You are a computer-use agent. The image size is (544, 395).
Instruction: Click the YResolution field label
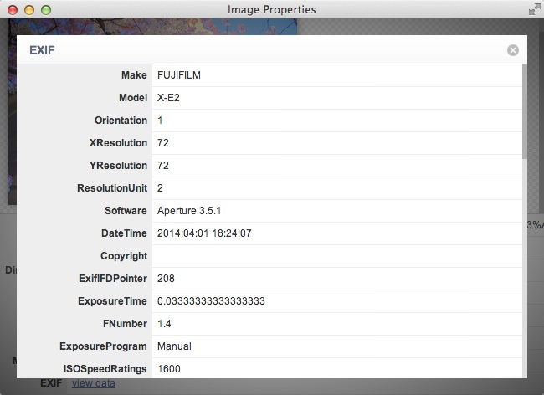coord(118,166)
